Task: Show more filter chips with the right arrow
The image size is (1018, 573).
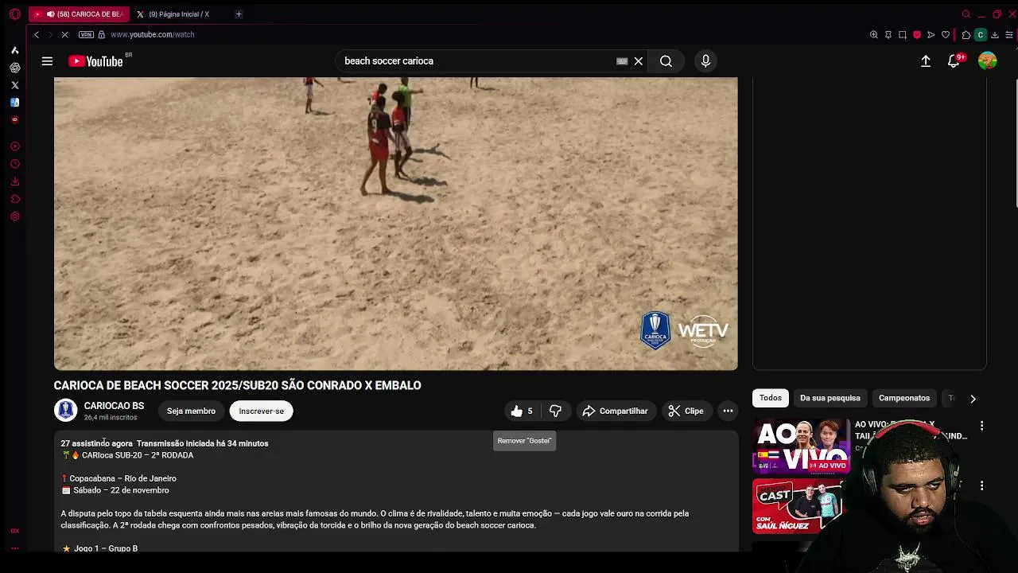Action: 973,399
